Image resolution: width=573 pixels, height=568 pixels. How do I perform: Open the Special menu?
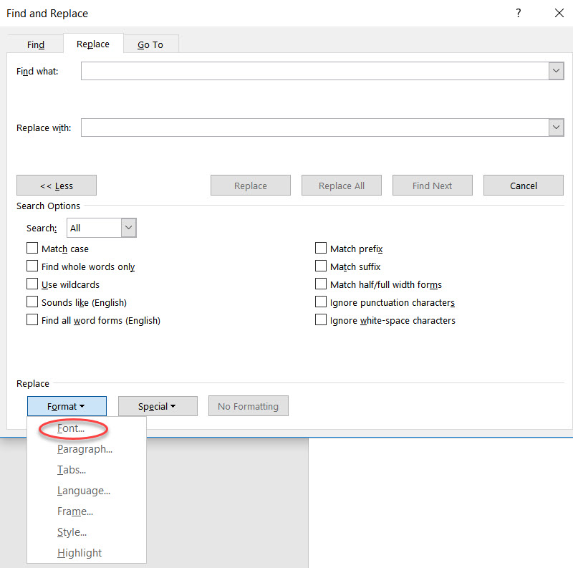158,406
